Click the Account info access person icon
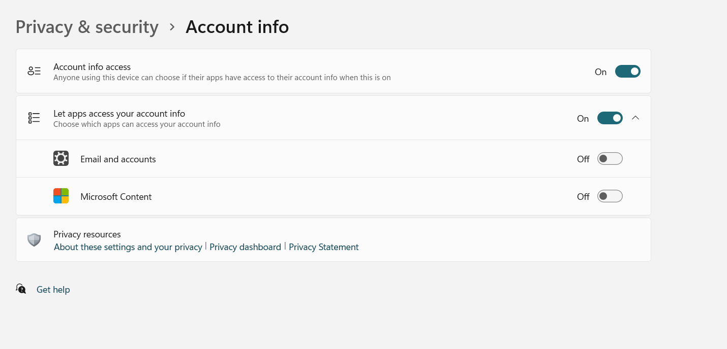 point(34,71)
